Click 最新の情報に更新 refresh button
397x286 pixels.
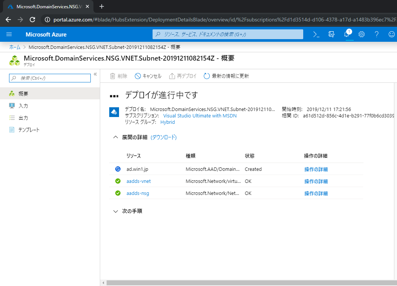tap(226, 76)
